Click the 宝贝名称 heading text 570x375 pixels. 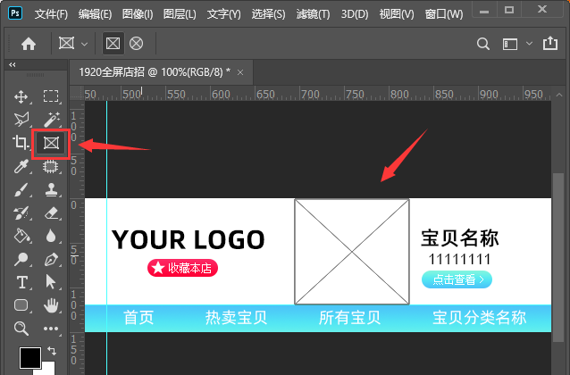pyautogui.click(x=460, y=238)
